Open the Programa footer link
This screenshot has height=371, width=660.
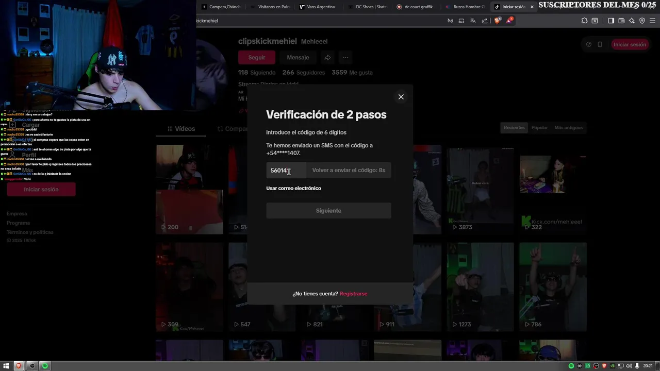coord(18,223)
